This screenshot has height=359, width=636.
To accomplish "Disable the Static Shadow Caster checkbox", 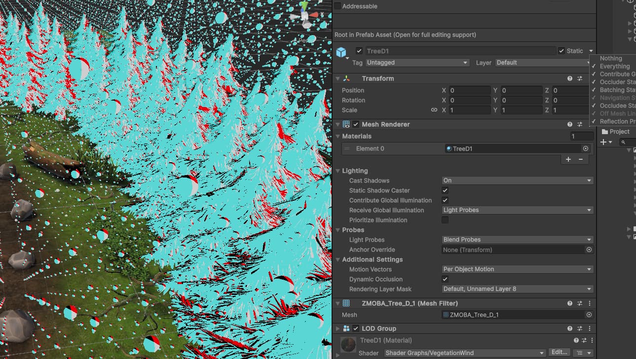I will click(x=445, y=190).
